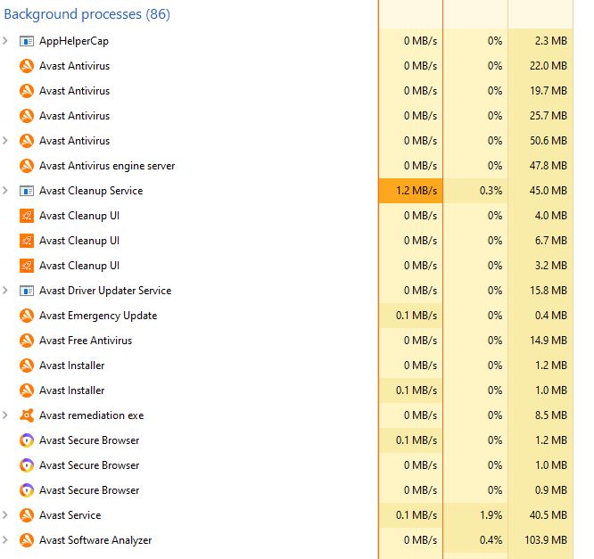Select the Avast Driver Updater Service name

click(x=105, y=291)
